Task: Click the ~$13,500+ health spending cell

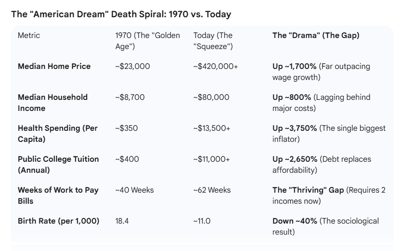Action: [x=212, y=128]
